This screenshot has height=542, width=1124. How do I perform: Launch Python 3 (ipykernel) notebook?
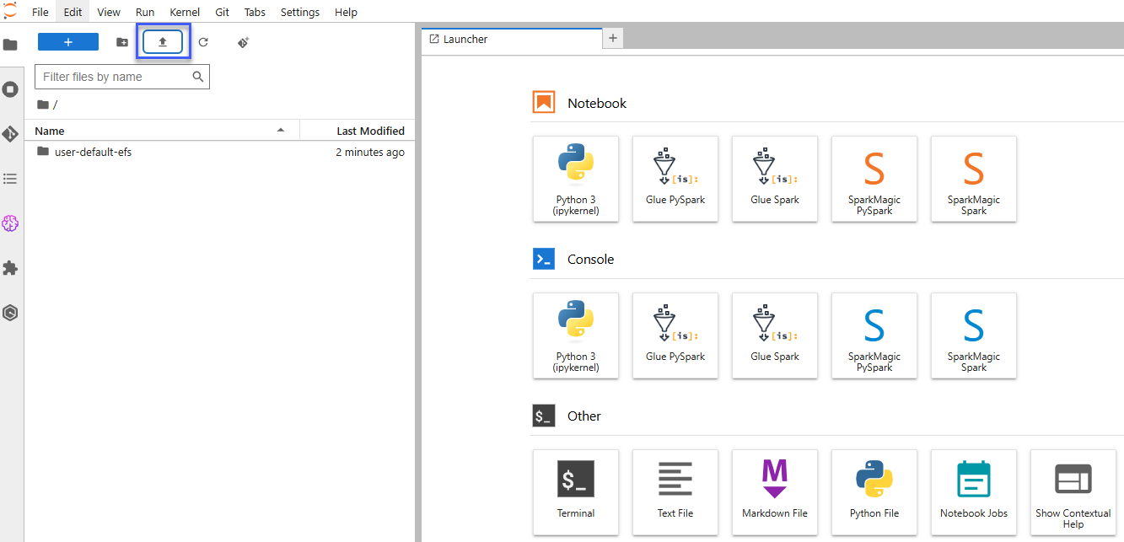[576, 180]
